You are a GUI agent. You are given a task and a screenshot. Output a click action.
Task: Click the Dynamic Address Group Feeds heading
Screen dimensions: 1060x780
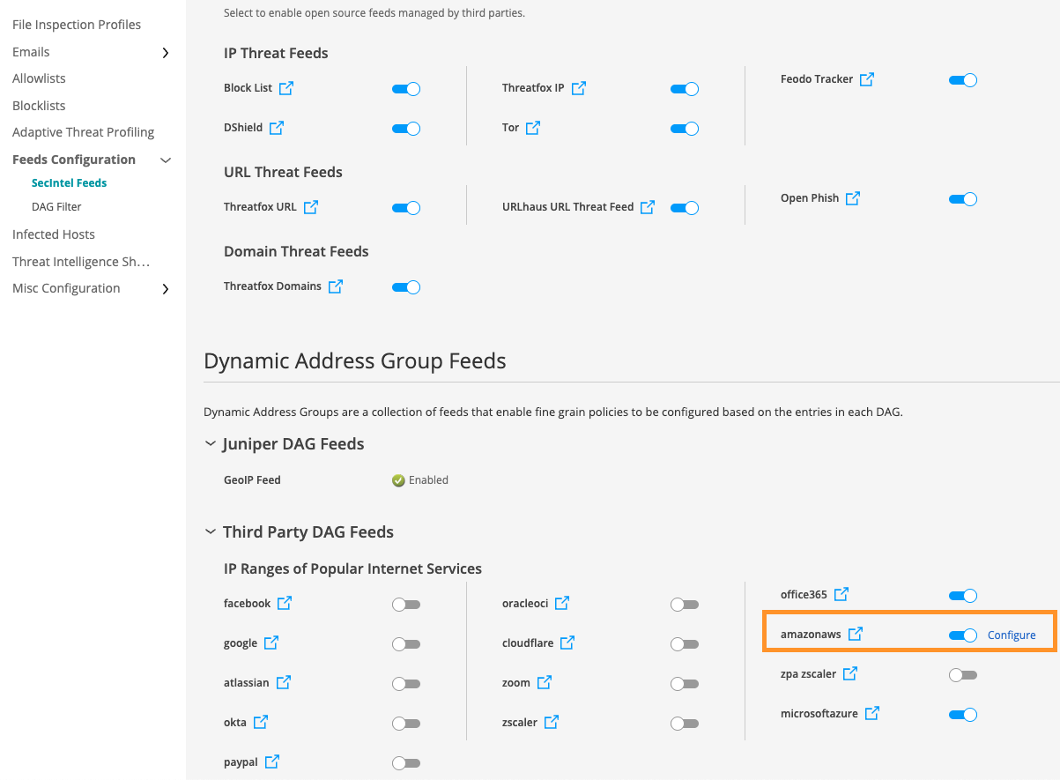coord(355,360)
